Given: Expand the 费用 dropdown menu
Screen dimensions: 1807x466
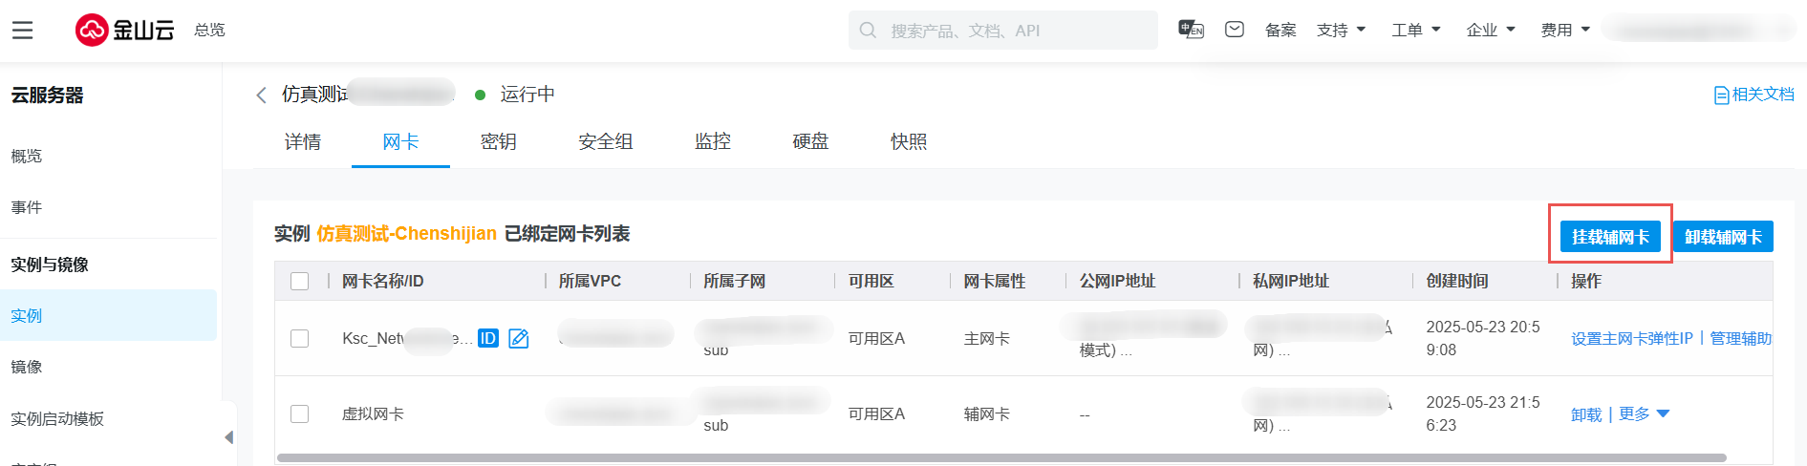Looking at the screenshot, I should (x=1565, y=30).
